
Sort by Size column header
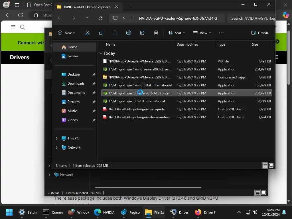[x=255, y=44]
